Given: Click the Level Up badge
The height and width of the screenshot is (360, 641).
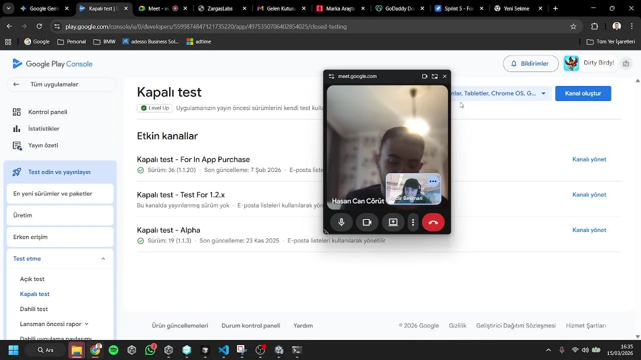Looking at the screenshot, I should click(155, 108).
